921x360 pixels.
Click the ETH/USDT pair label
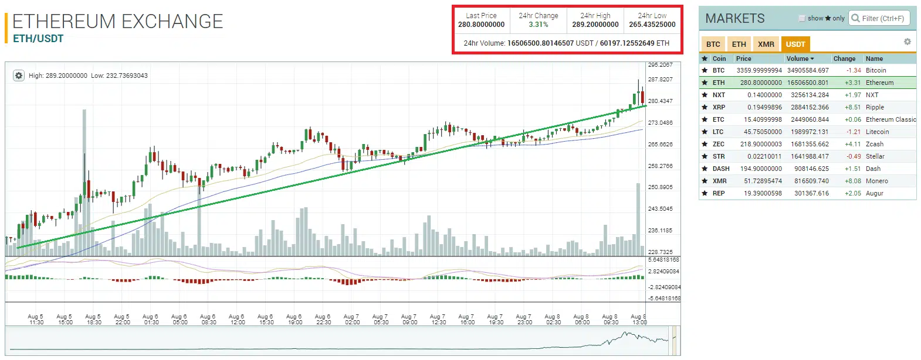(38, 39)
